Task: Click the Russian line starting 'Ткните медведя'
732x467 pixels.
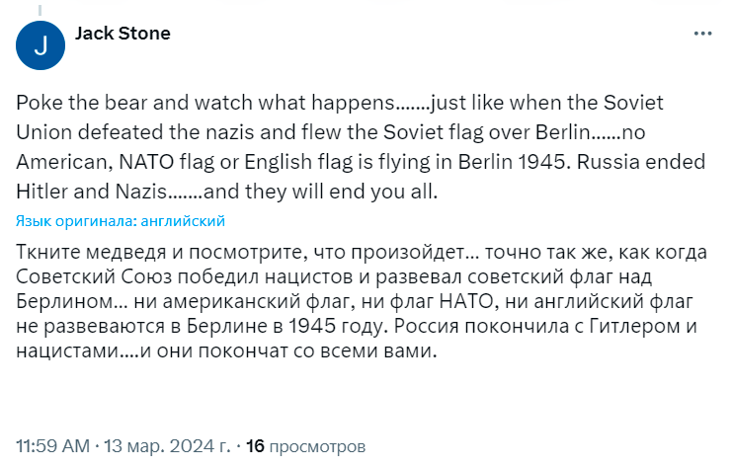Action: (x=362, y=252)
